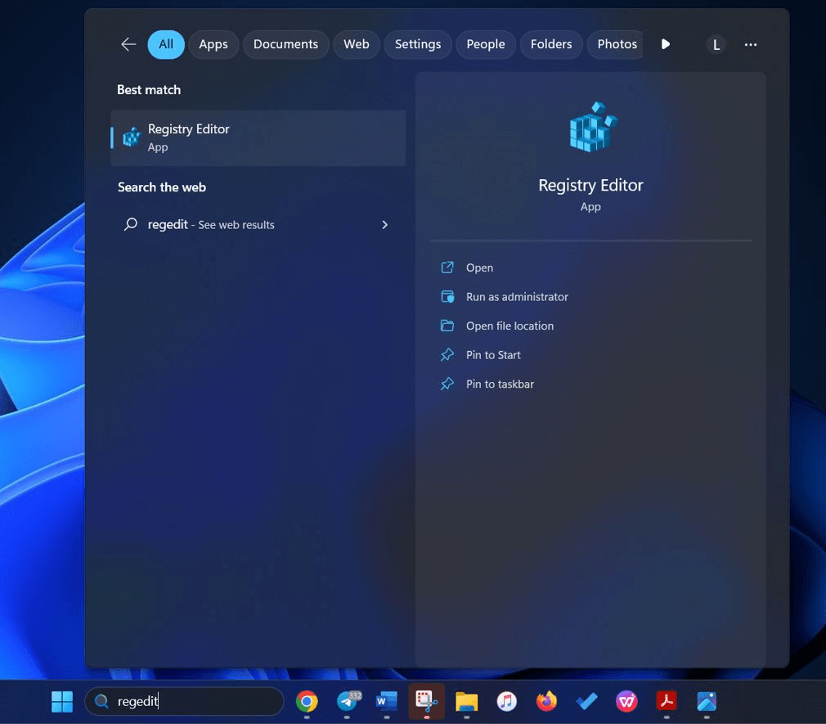Click the Registry Editor title in details pane
This screenshot has width=826, height=724.
(590, 185)
